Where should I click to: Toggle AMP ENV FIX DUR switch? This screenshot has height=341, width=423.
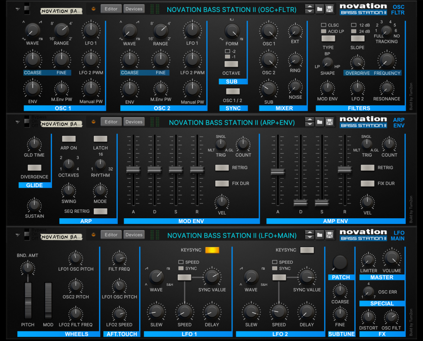point(367,184)
